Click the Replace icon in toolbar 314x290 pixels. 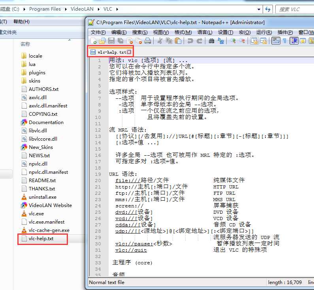[x=221, y=41]
